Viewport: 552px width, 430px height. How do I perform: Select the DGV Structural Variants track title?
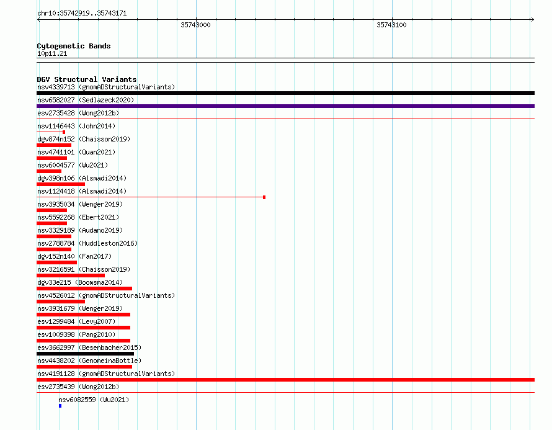coord(87,79)
